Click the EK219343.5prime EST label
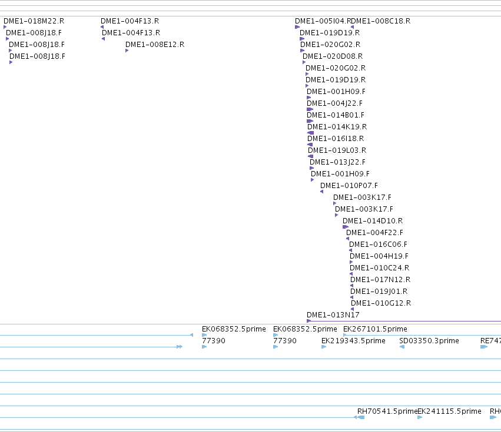Image resolution: width=501 pixels, height=432 pixels. coord(353,341)
